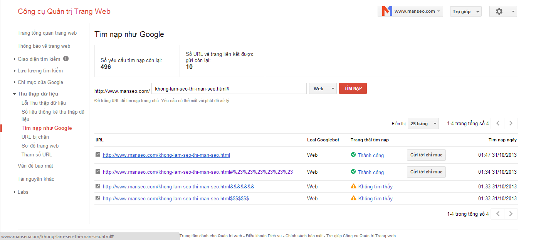
Task: Click page icon beside the first URL row
Action: [x=98, y=155]
